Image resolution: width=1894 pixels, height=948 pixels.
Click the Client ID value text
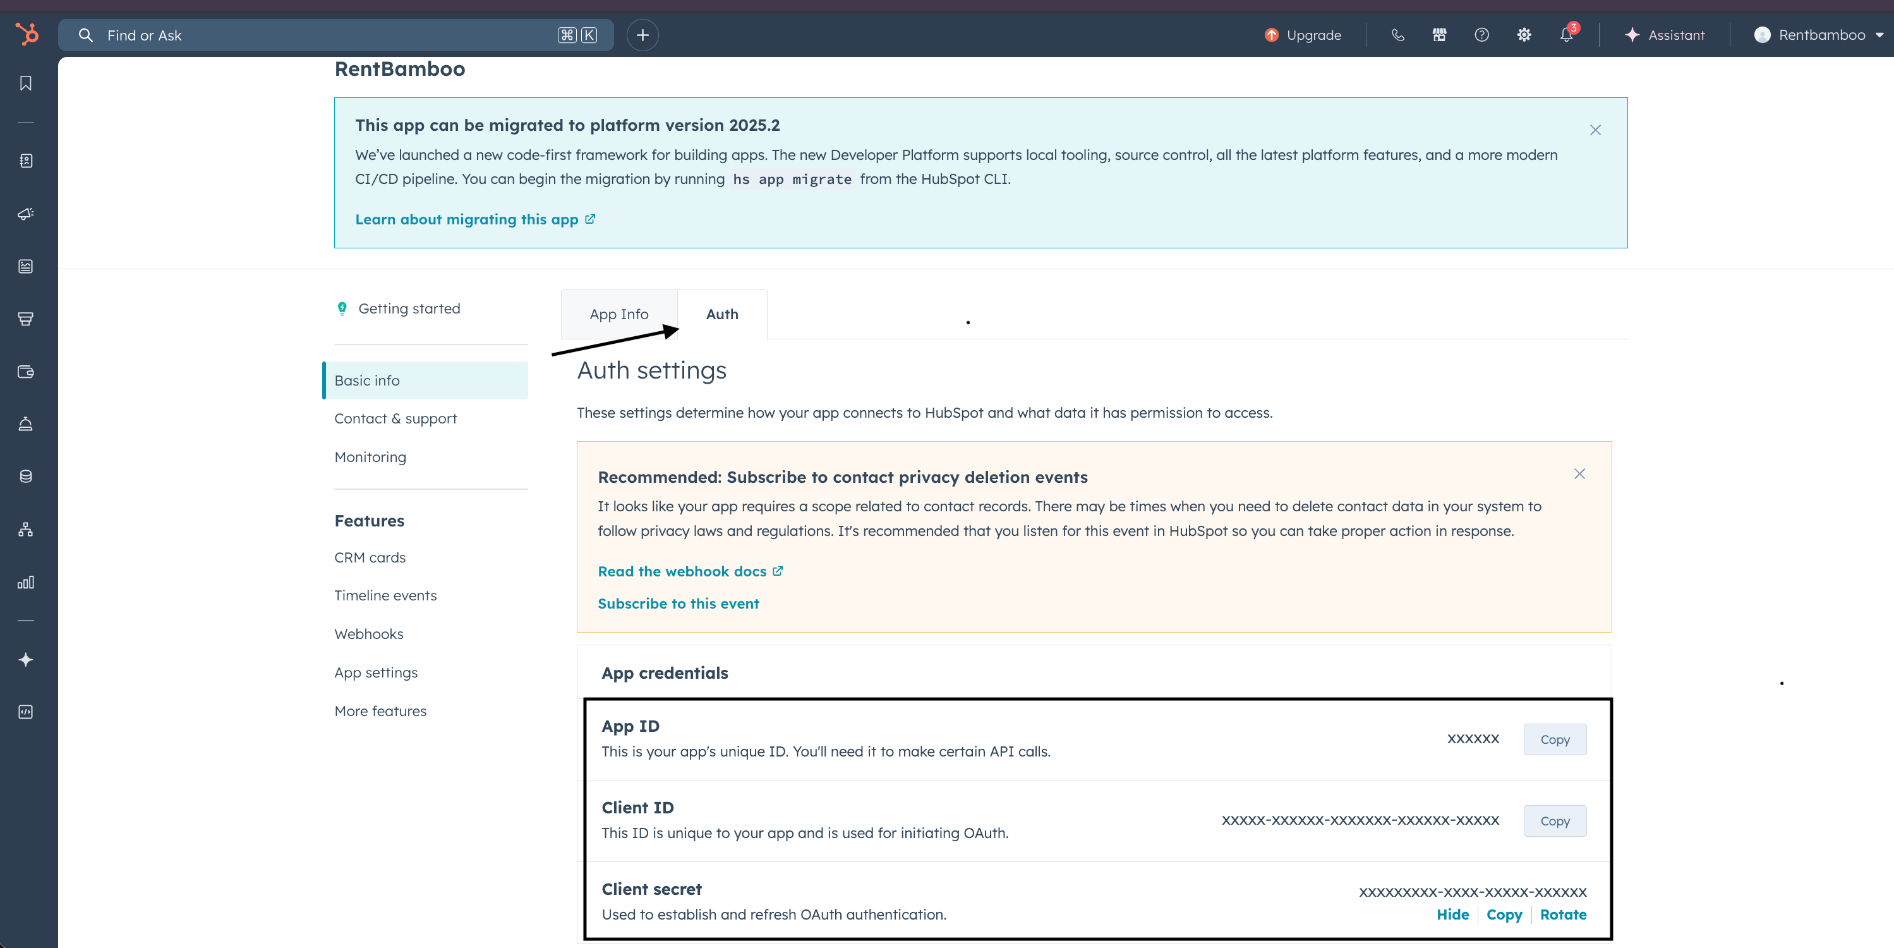(x=1360, y=821)
